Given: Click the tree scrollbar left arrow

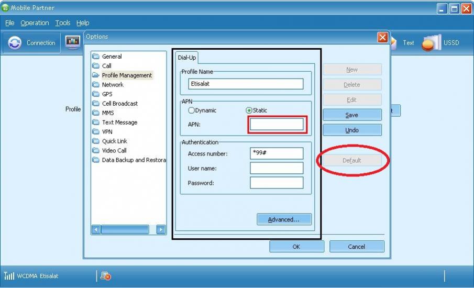Looking at the screenshot, I should pyautogui.click(x=96, y=230).
